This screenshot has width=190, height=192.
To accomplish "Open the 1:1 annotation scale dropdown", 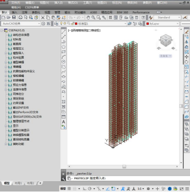I will tap(141, 188).
